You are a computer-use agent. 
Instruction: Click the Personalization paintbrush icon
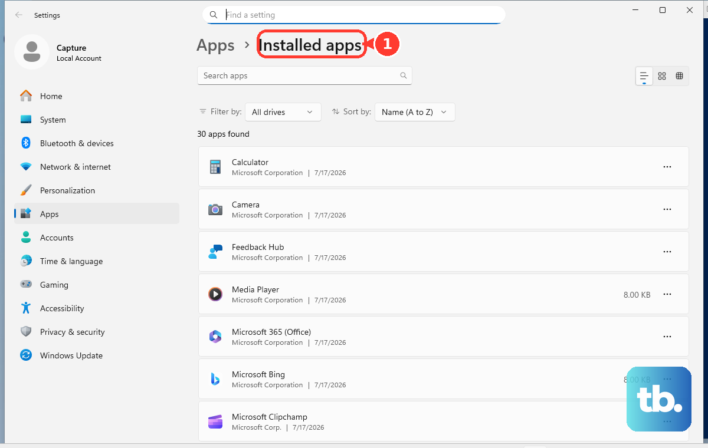26,190
